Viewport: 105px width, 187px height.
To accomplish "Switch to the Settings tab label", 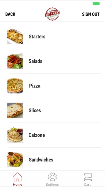I will tap(52, 185).
